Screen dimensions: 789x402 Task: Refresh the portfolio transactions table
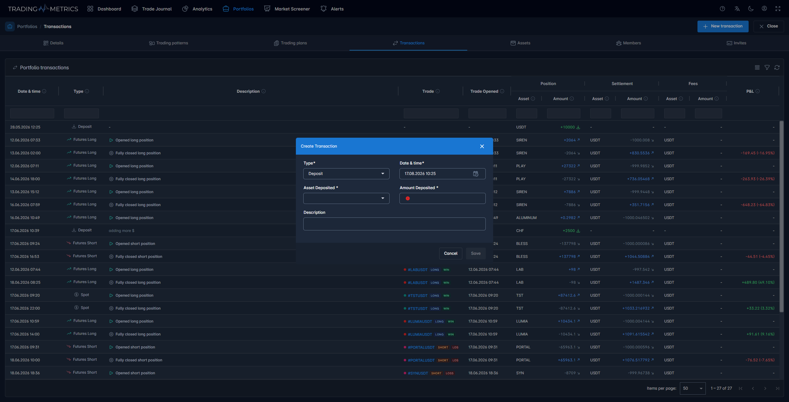777,67
